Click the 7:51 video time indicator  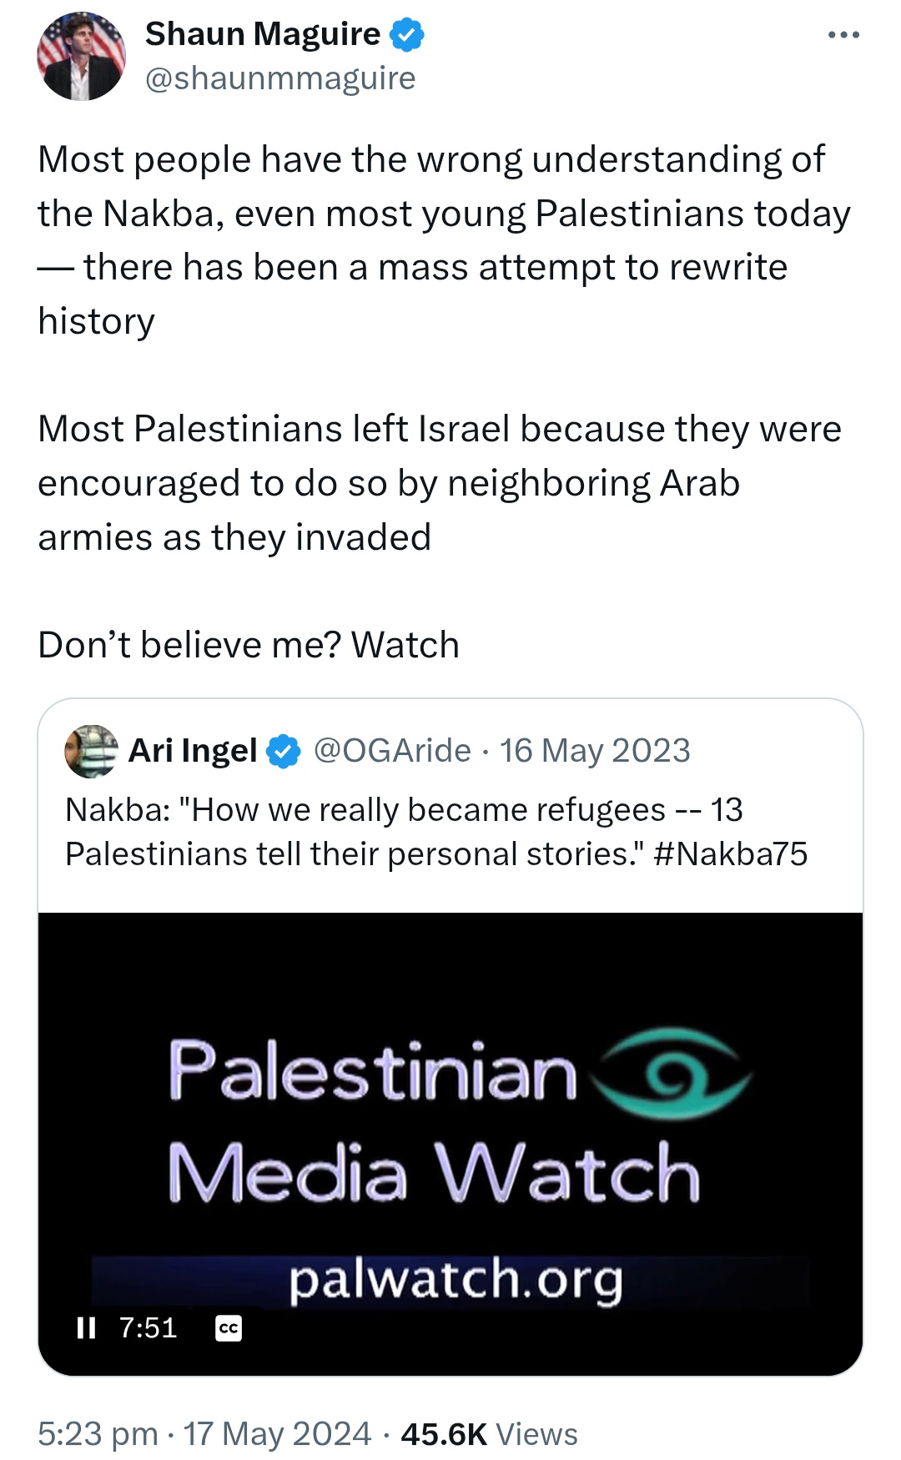coord(148,1327)
